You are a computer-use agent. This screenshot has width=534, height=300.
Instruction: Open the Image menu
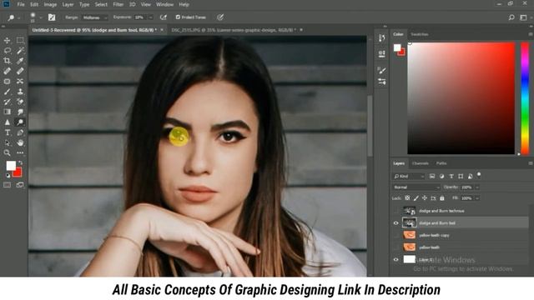(50, 5)
